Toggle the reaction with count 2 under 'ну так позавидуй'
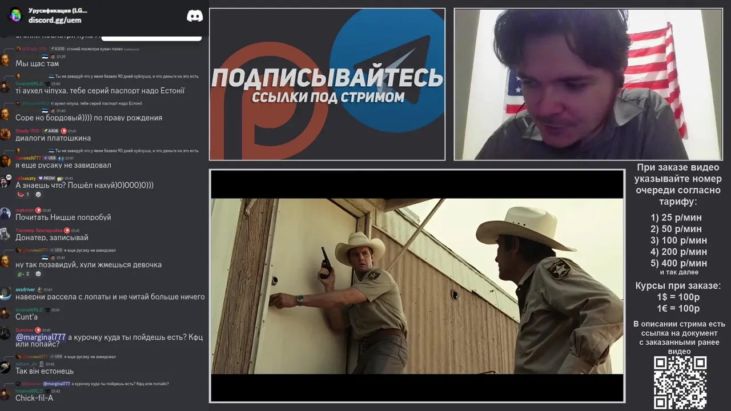This screenshot has width=731, height=411. pos(23,274)
